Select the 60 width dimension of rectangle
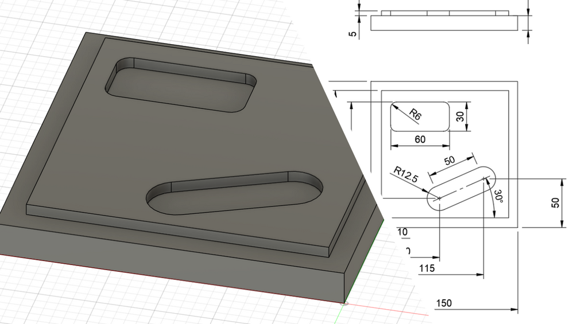577x324 pixels. pyautogui.click(x=420, y=139)
